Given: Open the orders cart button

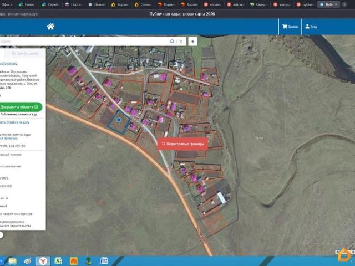Looking at the screenshot, I should 290,27.
